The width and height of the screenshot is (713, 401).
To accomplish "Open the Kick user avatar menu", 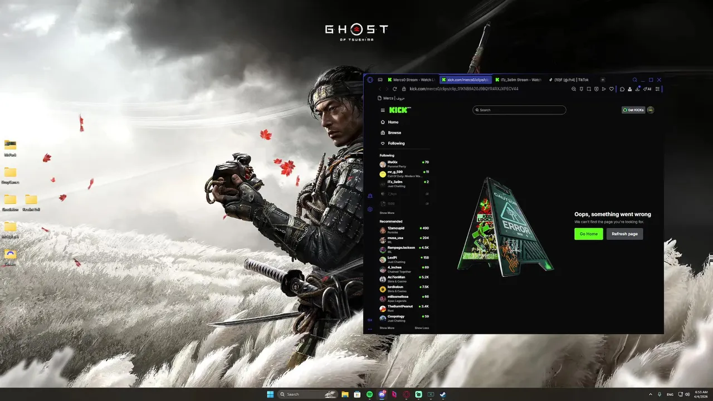I will point(651,110).
